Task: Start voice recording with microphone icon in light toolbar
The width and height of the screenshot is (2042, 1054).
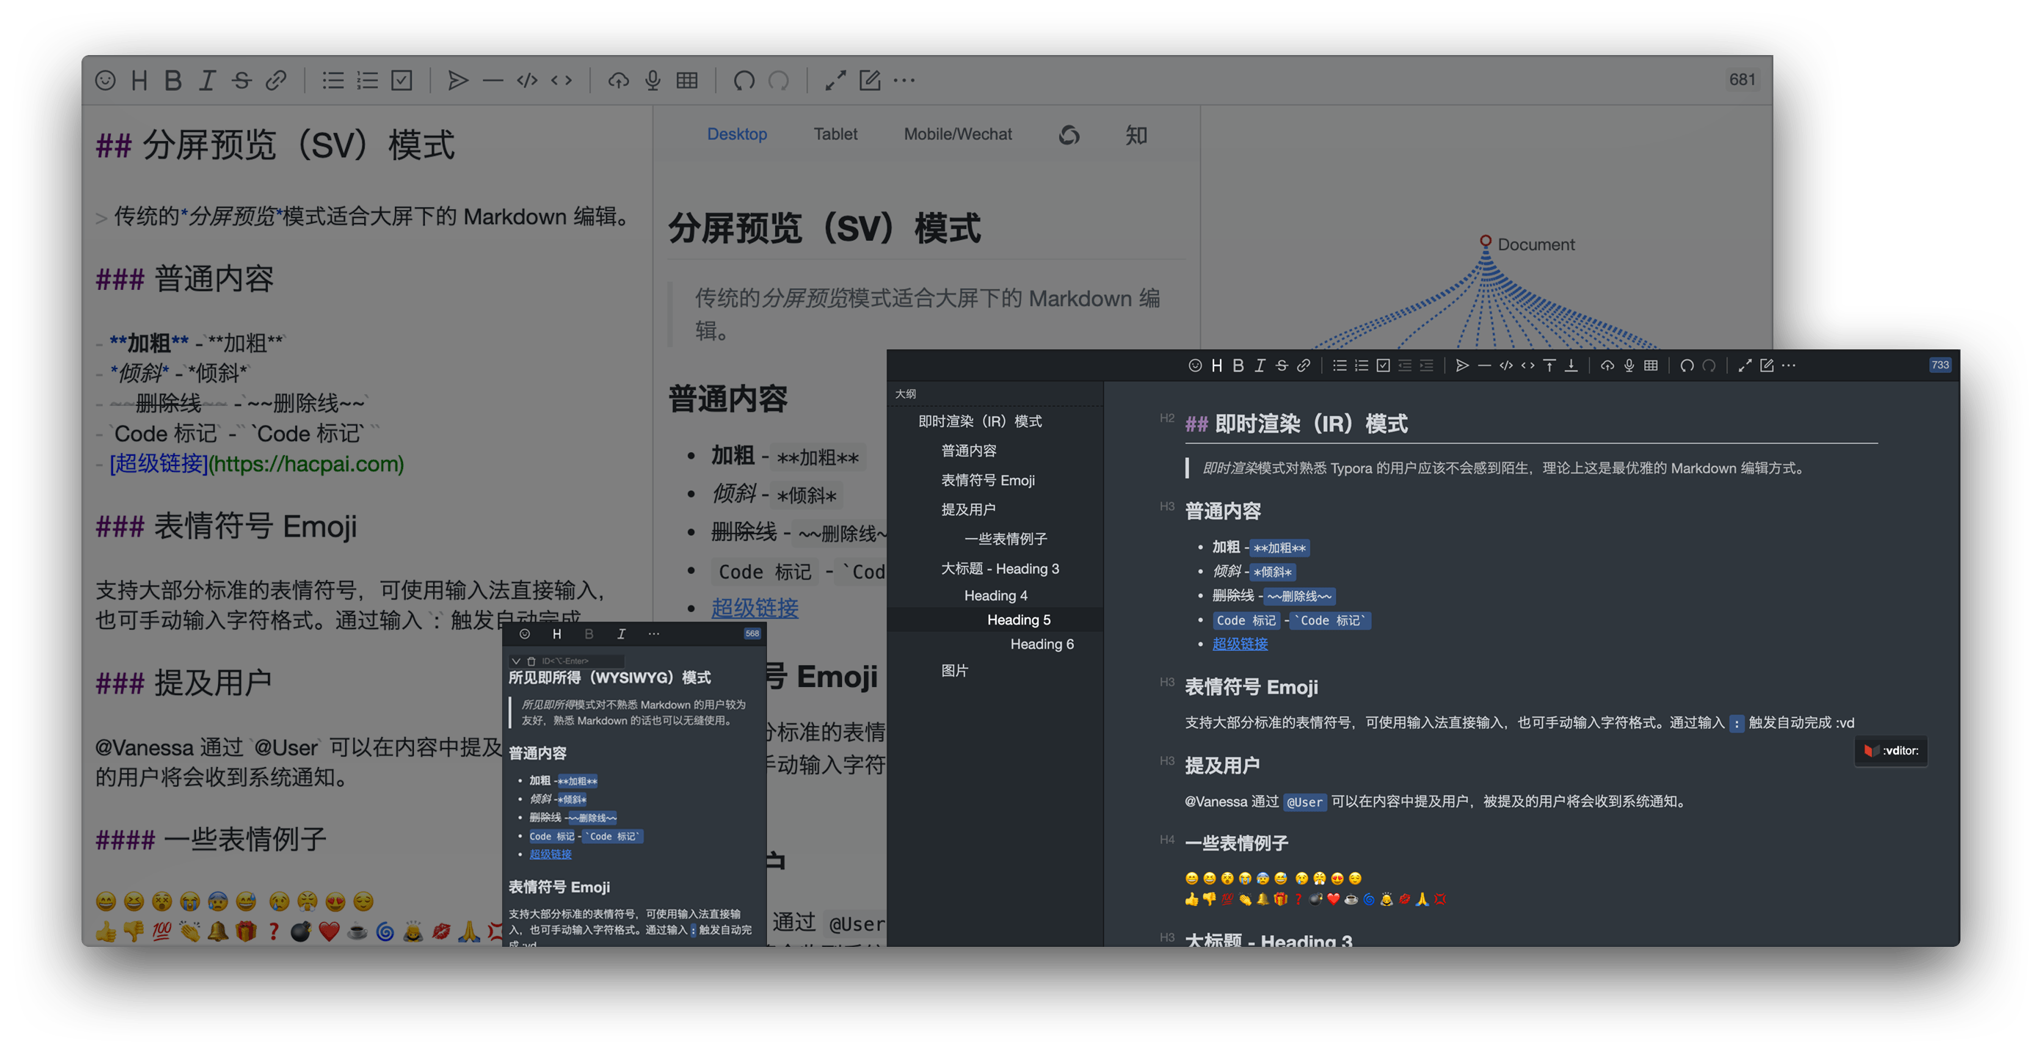Action: [x=653, y=80]
